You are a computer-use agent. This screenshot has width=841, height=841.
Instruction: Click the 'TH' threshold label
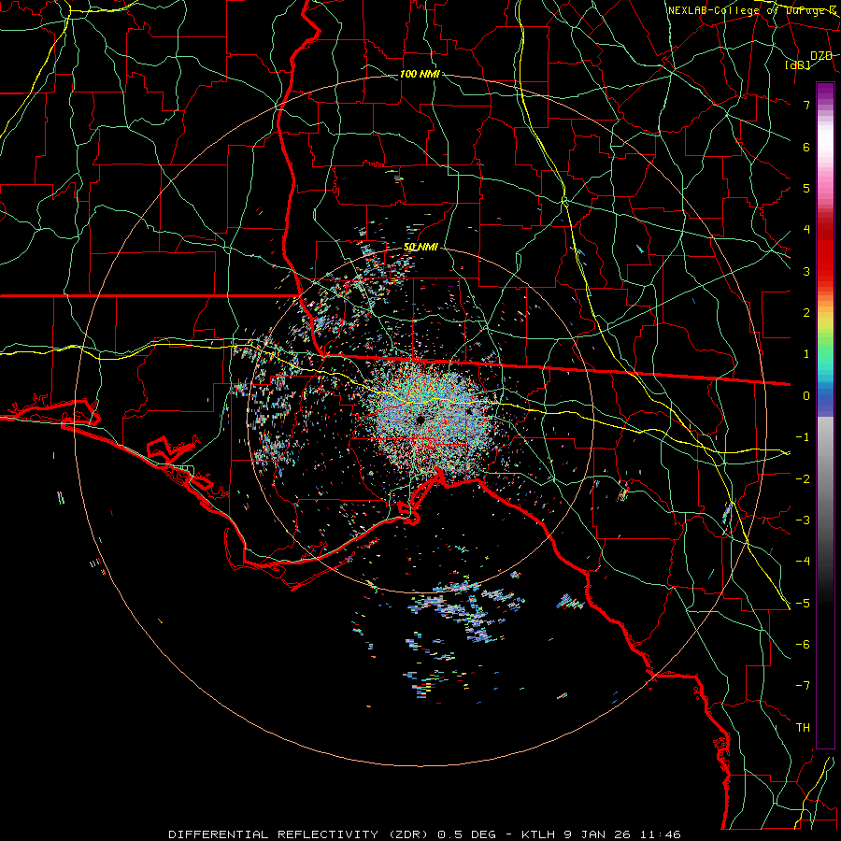803,728
